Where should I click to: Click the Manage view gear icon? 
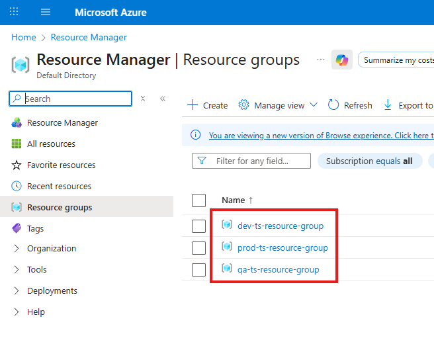point(243,105)
